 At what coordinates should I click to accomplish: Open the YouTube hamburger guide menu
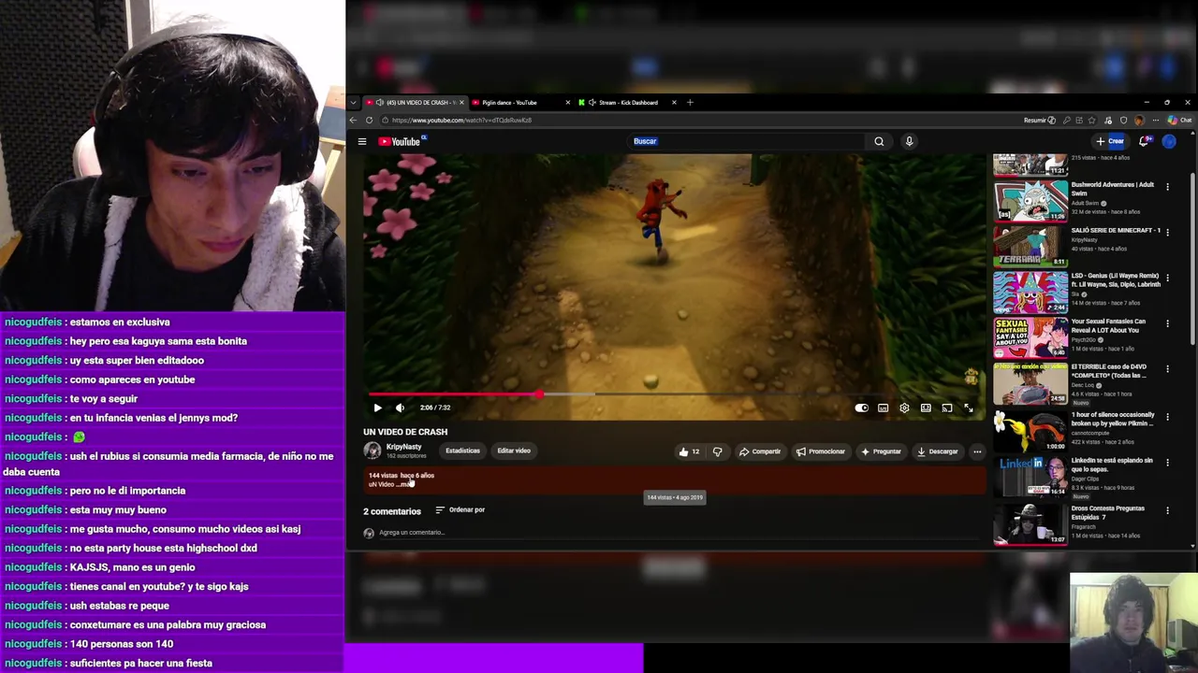[x=362, y=141]
